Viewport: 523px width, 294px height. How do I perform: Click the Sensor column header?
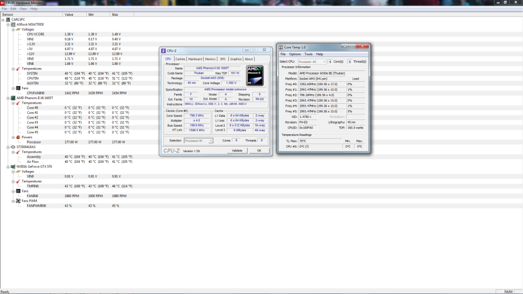coord(31,15)
